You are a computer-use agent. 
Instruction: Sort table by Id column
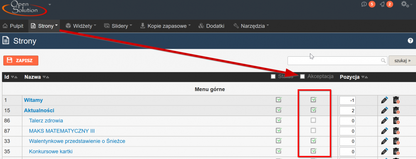pos(11,77)
